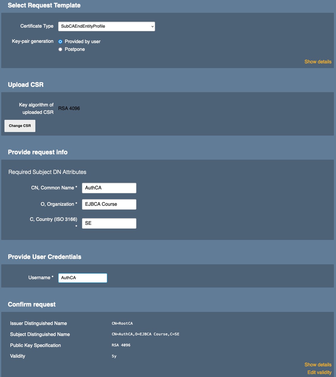Click RSA 4096 text under Upload CSR

[x=69, y=109]
